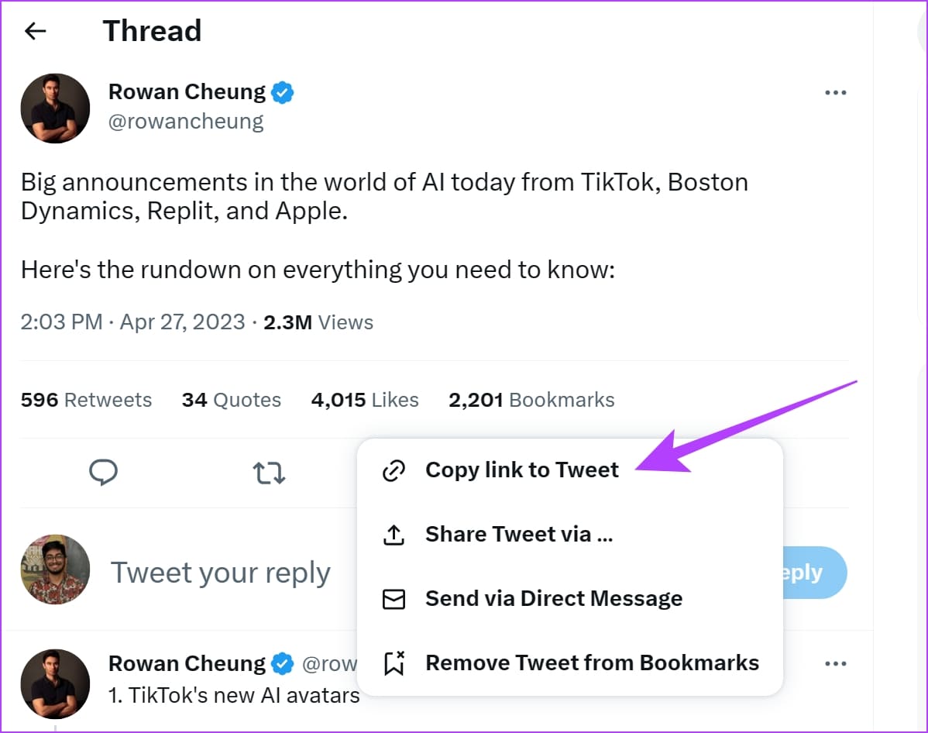Open Rowan Cheung's profile photo at top

click(55, 108)
